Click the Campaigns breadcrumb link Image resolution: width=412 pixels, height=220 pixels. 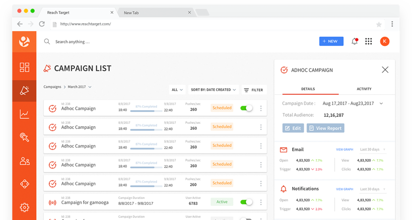(52, 87)
